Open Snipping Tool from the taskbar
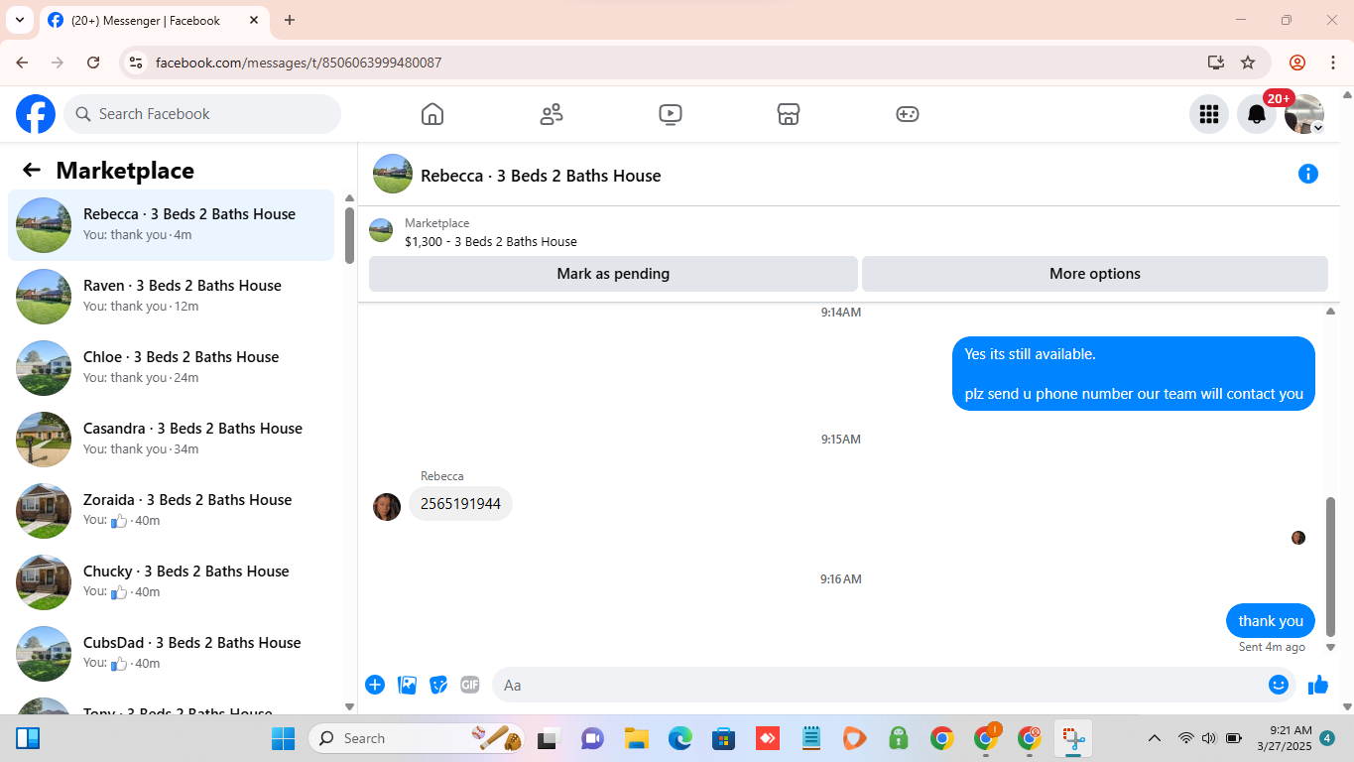The image size is (1354, 762). click(x=1072, y=738)
